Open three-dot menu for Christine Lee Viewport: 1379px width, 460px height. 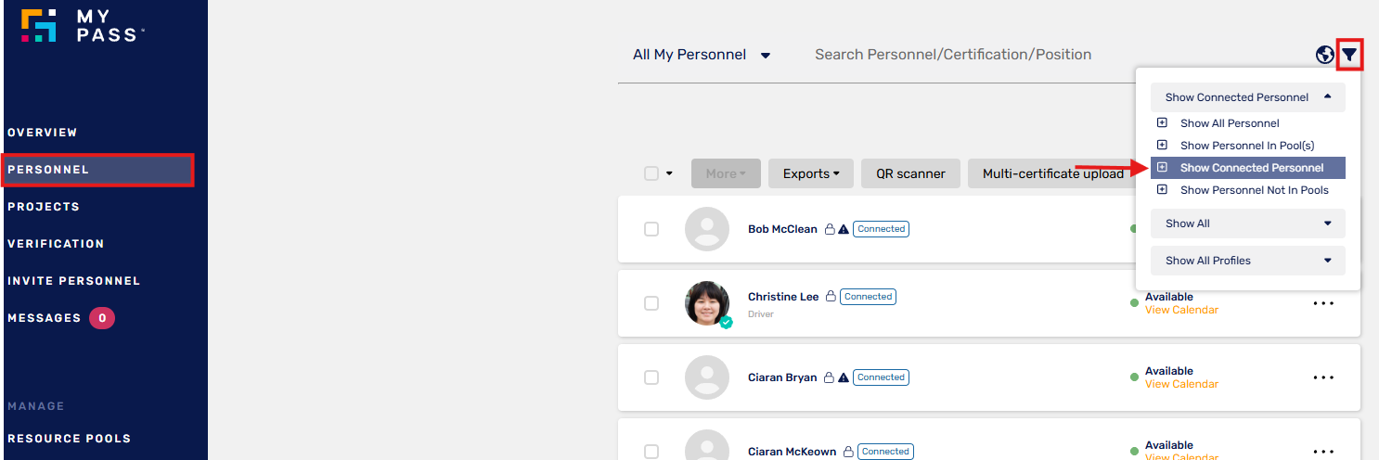pos(1323,303)
